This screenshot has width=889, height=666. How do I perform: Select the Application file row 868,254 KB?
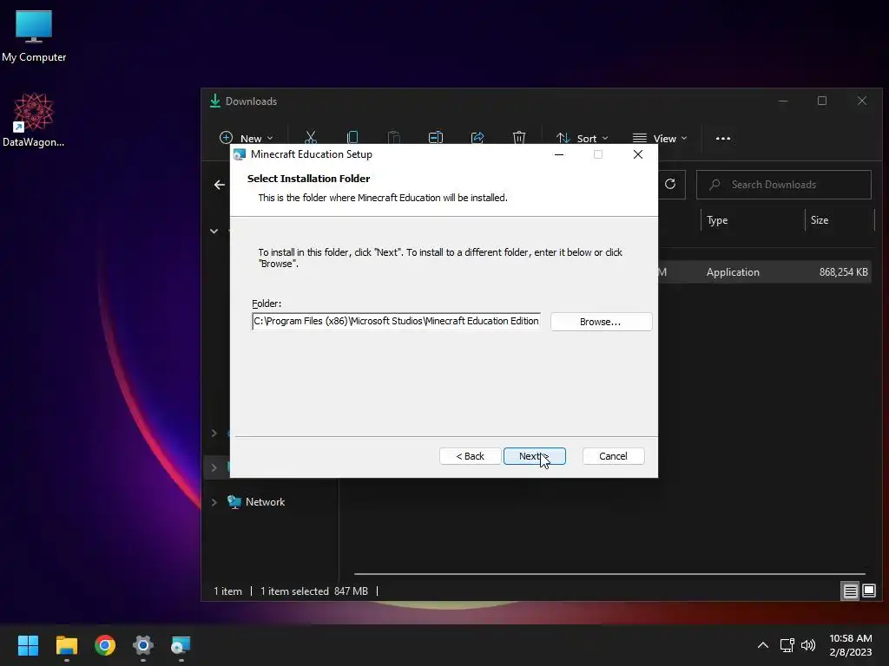coord(764,271)
